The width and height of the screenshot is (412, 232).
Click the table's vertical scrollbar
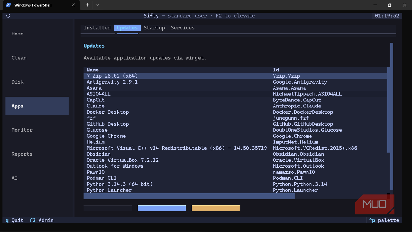click(389, 109)
